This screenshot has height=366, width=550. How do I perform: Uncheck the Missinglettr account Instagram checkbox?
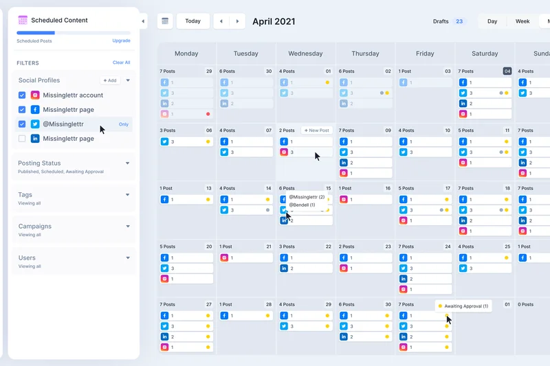22,95
